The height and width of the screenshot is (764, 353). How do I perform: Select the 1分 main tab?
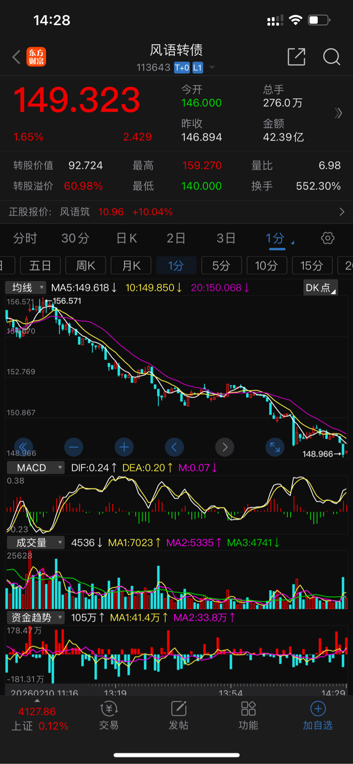[x=275, y=238]
